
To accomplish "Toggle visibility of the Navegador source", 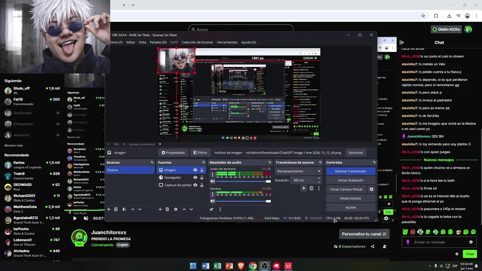I will [x=195, y=178].
